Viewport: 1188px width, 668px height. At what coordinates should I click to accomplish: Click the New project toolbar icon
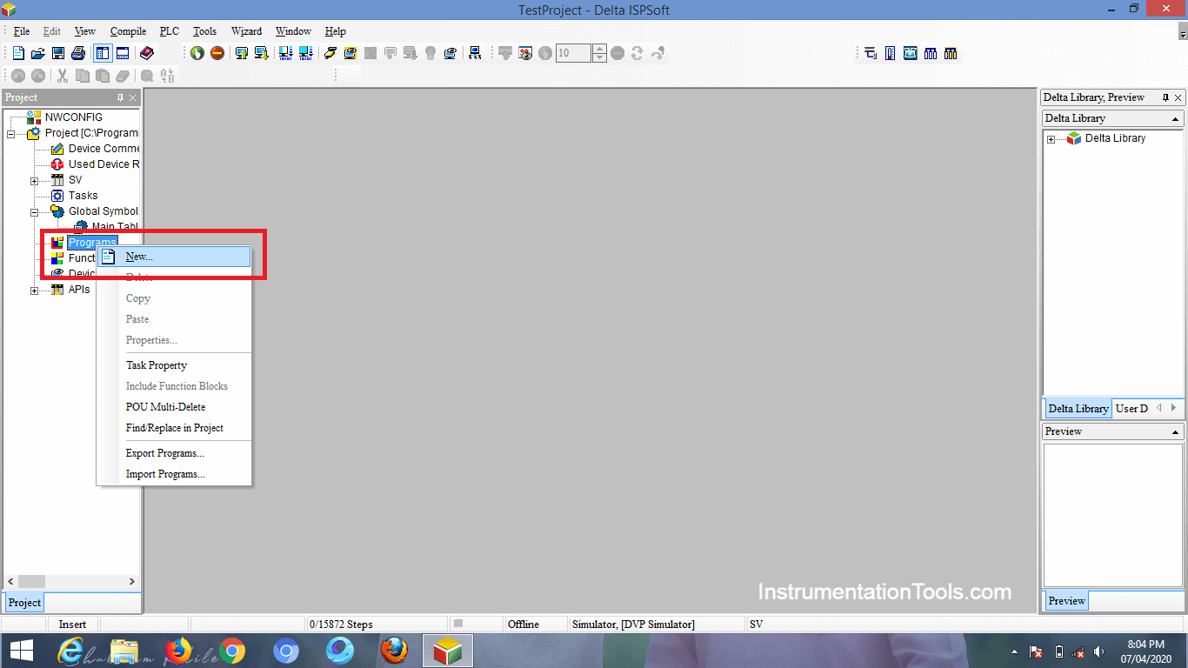tap(18, 53)
